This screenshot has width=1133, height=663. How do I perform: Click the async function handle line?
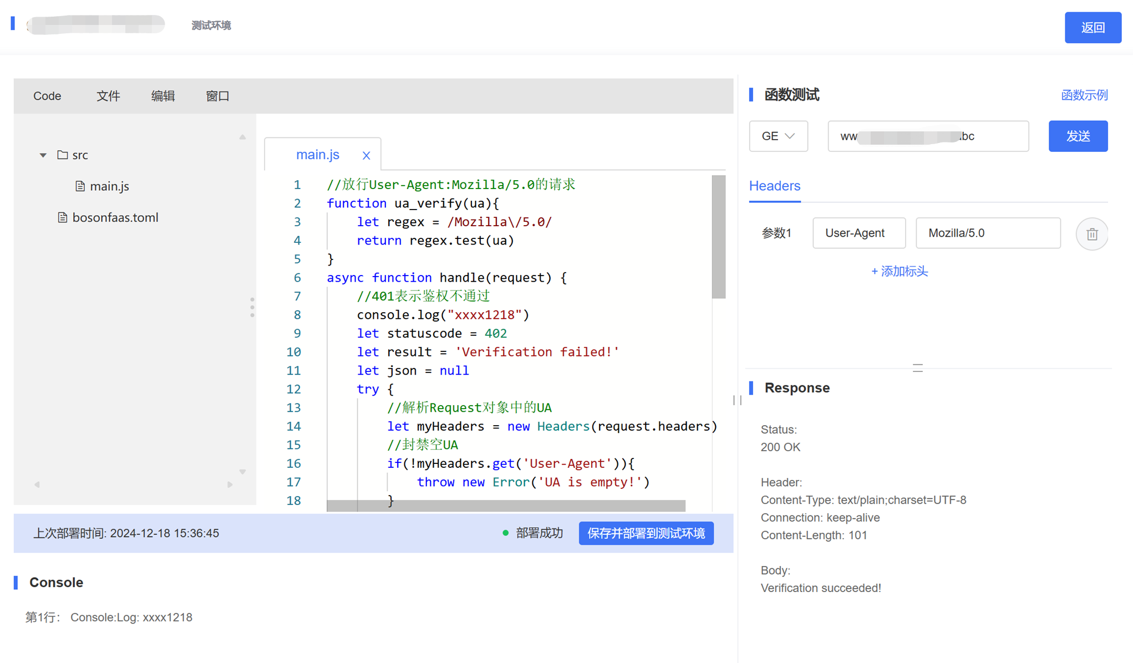point(446,278)
